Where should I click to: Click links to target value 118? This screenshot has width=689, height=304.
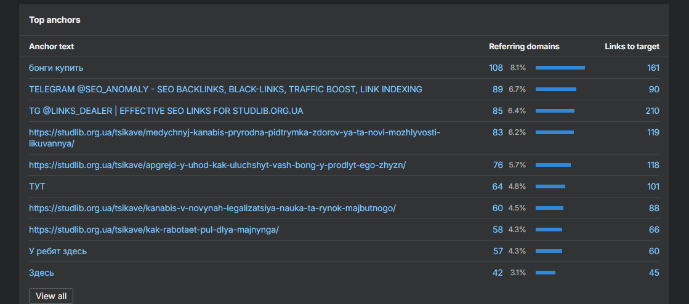click(x=653, y=165)
